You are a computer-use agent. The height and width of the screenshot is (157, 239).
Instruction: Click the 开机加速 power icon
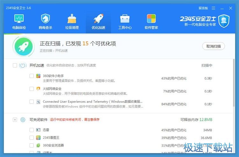click(23, 66)
